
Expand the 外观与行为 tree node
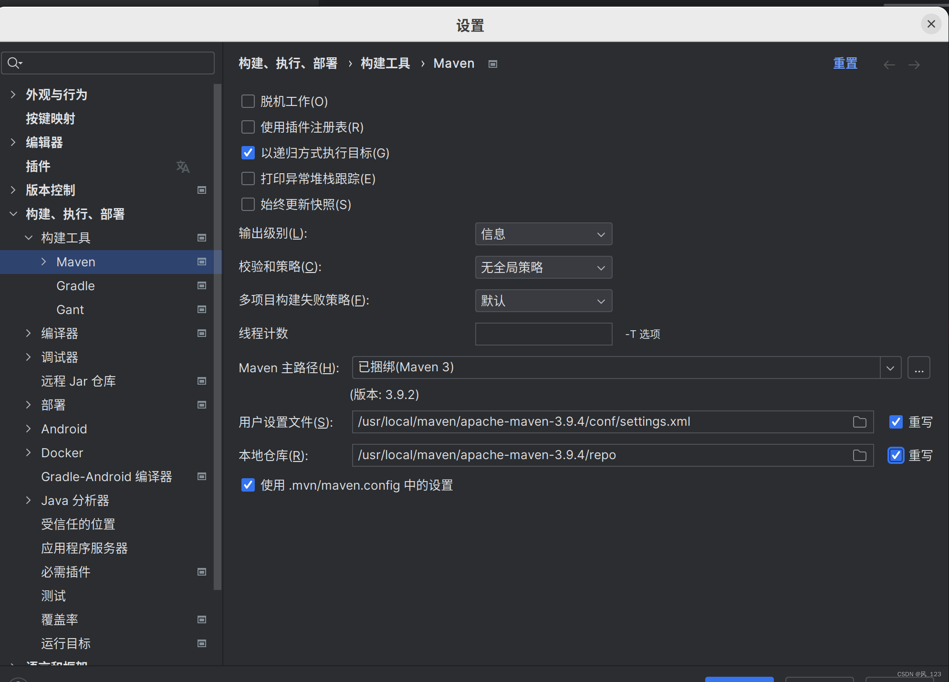(x=13, y=94)
